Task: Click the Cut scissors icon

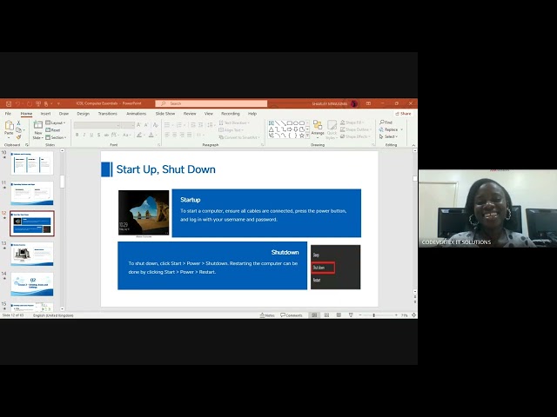Action: pos(18,122)
